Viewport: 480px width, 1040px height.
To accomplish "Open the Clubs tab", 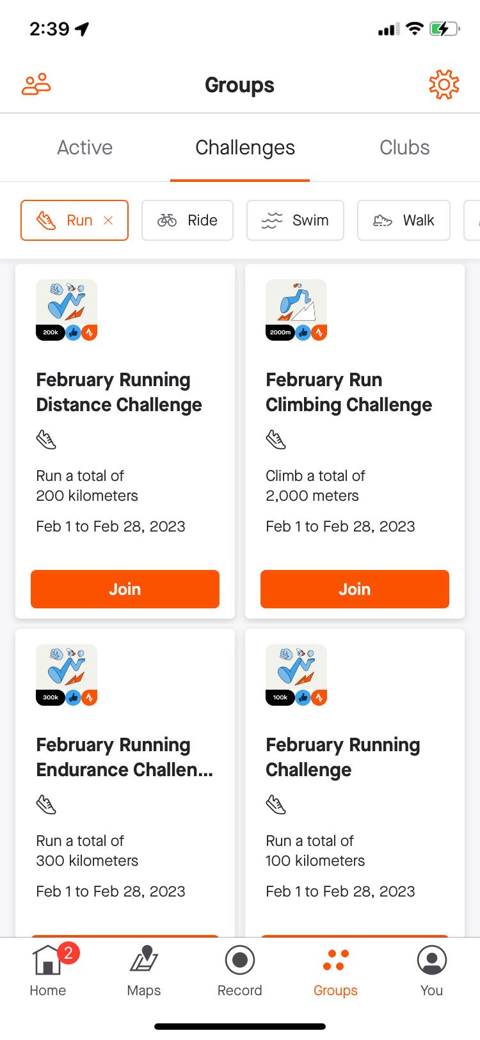I will [404, 147].
